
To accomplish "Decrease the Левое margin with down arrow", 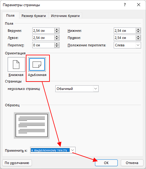I will 57,39.
